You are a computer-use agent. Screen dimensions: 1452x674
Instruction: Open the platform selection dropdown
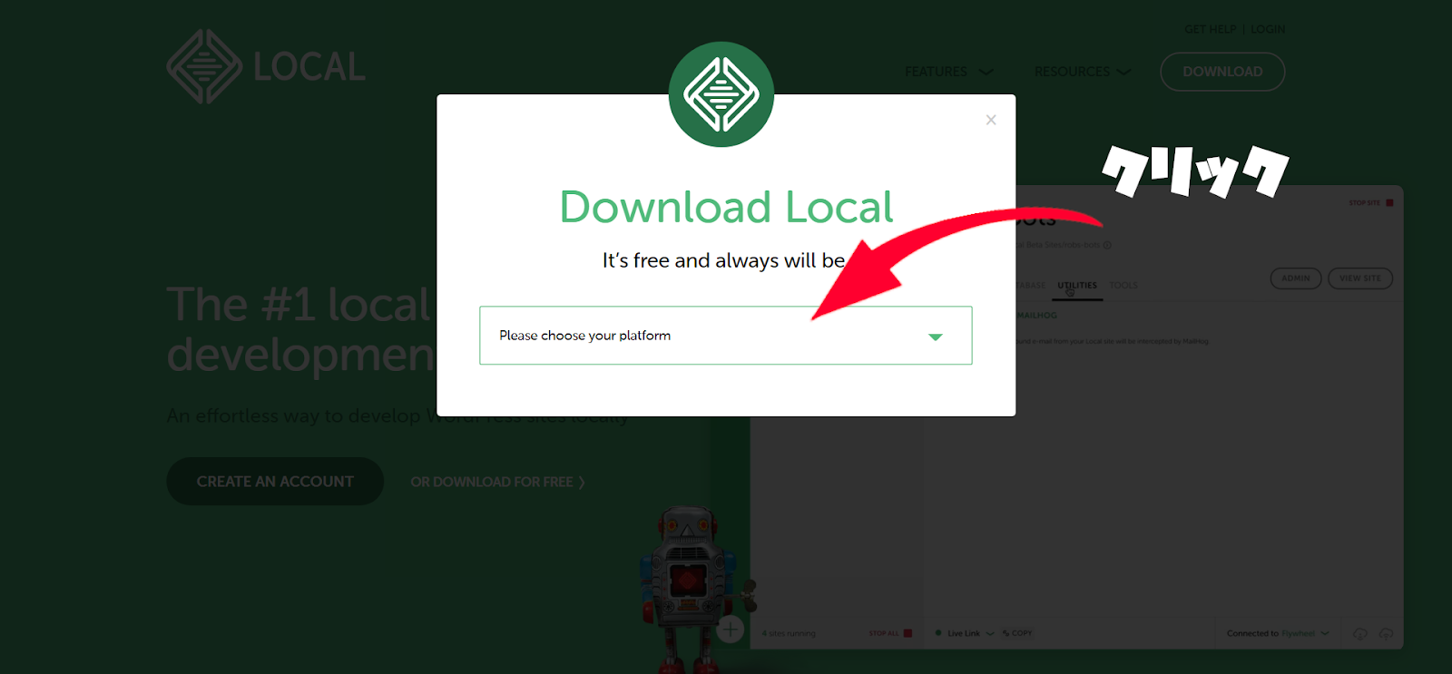pos(725,336)
